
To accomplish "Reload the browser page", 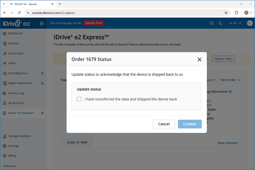I will [x=19, y=13].
